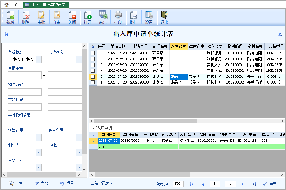Click the 重置 reset button
Screen dimensions: 286x190
[67, 184]
